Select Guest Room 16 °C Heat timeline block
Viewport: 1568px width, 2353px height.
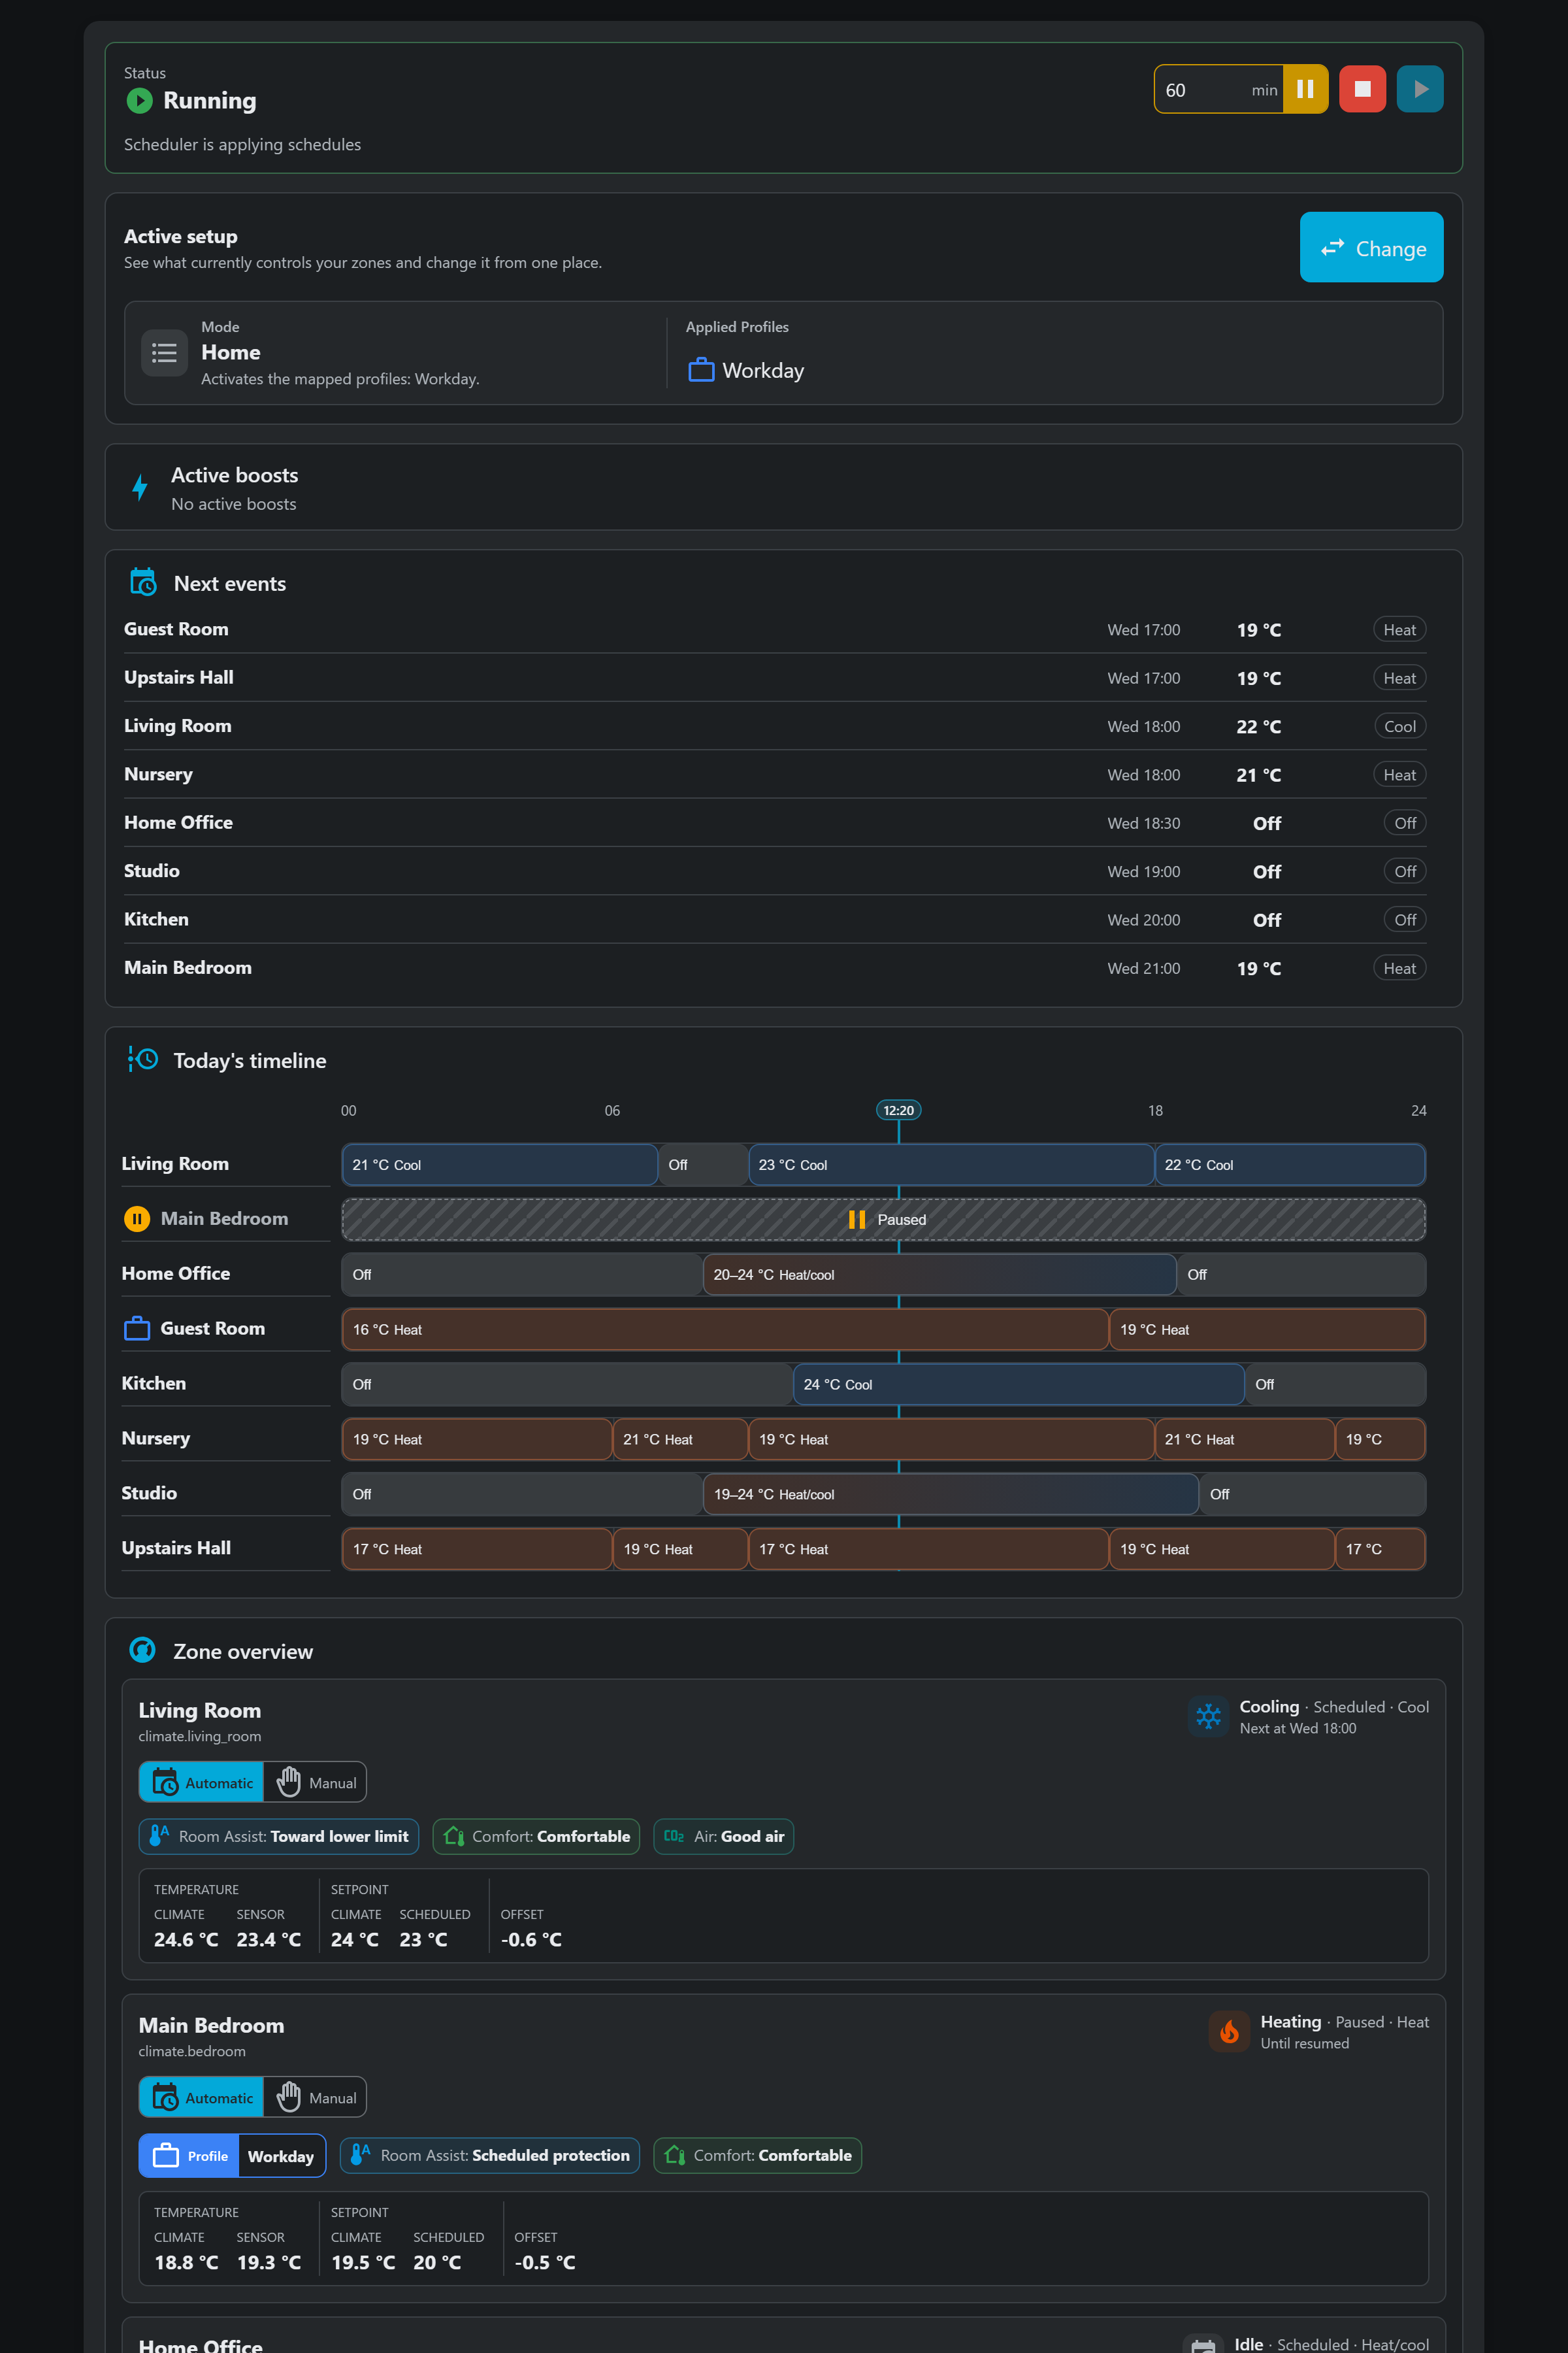pos(725,1329)
